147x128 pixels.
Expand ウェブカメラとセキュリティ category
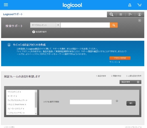[17, 100]
